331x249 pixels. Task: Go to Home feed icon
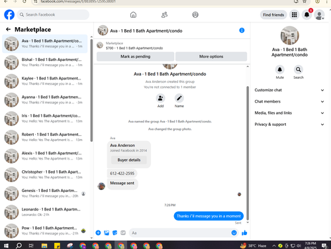[133, 15]
